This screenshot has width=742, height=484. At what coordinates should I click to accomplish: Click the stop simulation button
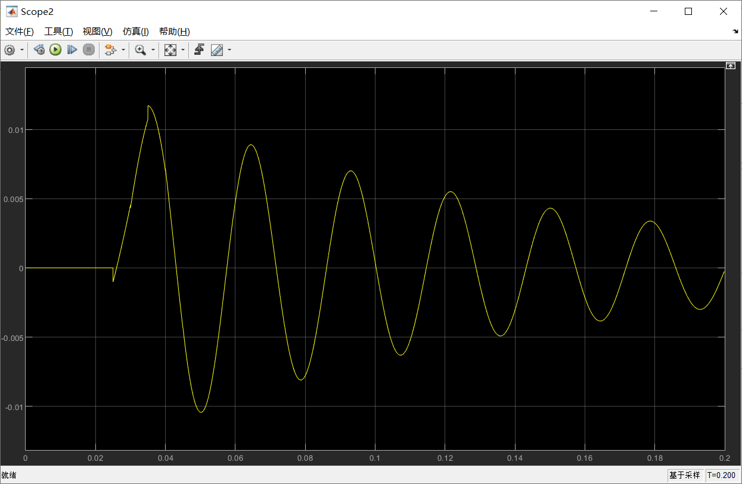click(x=89, y=50)
